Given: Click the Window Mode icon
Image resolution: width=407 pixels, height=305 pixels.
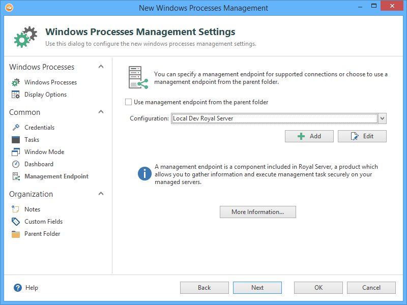Looking at the screenshot, I should 16,152.
